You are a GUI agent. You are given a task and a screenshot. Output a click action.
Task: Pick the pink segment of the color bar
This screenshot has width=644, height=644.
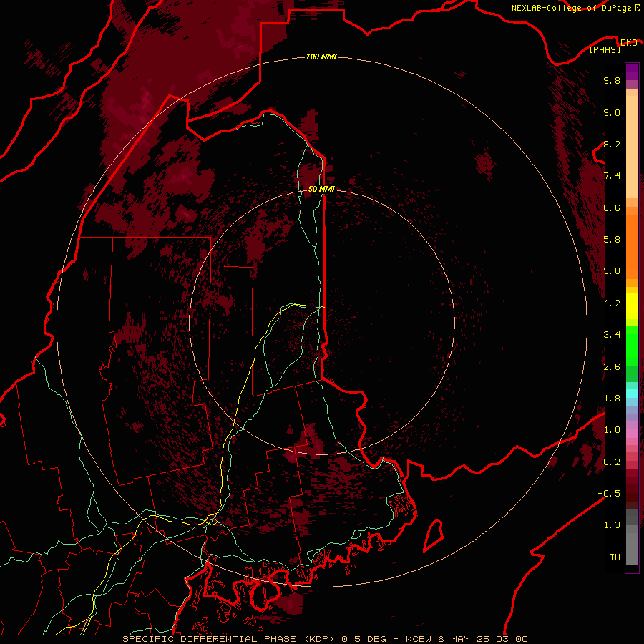[x=632, y=434]
